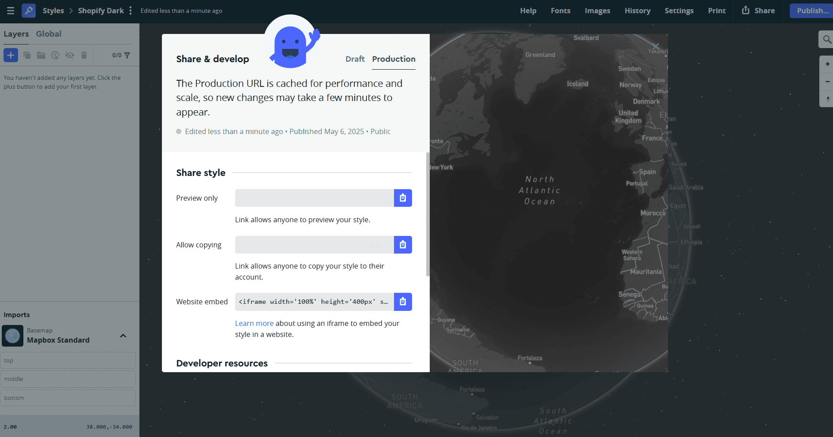
Task: Switch to the Draft tab
Action: point(355,59)
